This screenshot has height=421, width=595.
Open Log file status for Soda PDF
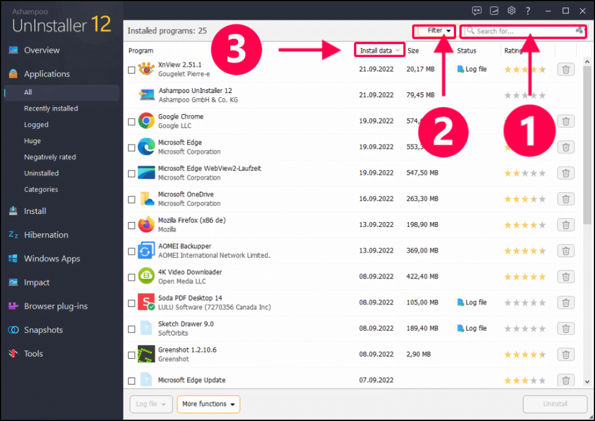click(x=472, y=302)
